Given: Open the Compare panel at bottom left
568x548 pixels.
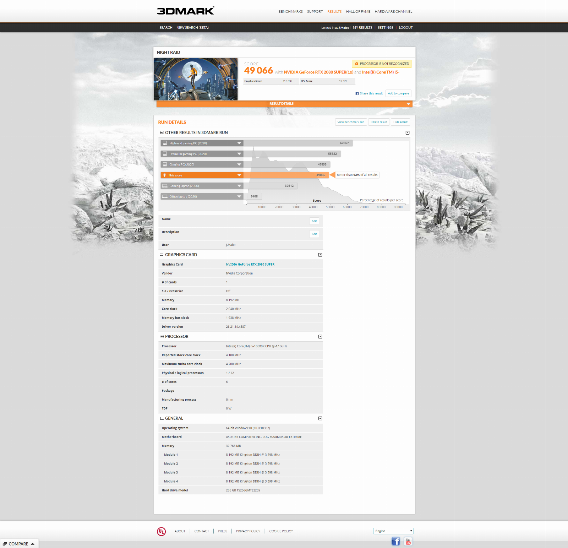Looking at the screenshot, I should pos(18,544).
